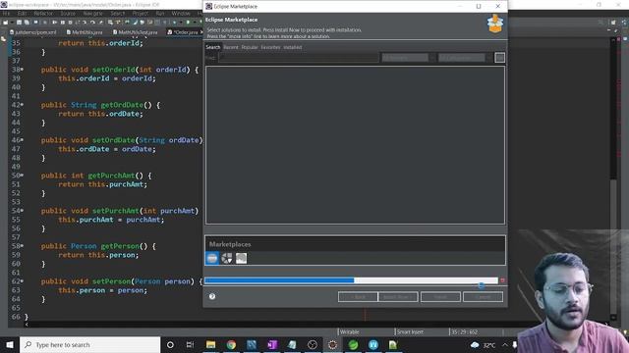Click the Save toolbar icon in Eclipse

click(x=19, y=23)
